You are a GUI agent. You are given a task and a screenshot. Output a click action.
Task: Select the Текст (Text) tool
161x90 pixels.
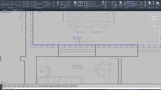pos(58,3)
